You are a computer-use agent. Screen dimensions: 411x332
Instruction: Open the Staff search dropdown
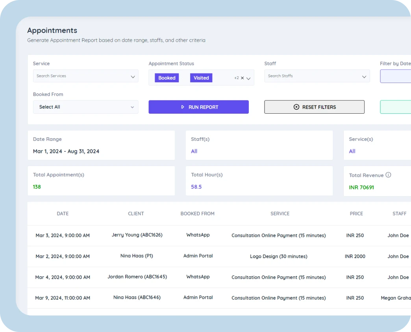[x=317, y=76]
